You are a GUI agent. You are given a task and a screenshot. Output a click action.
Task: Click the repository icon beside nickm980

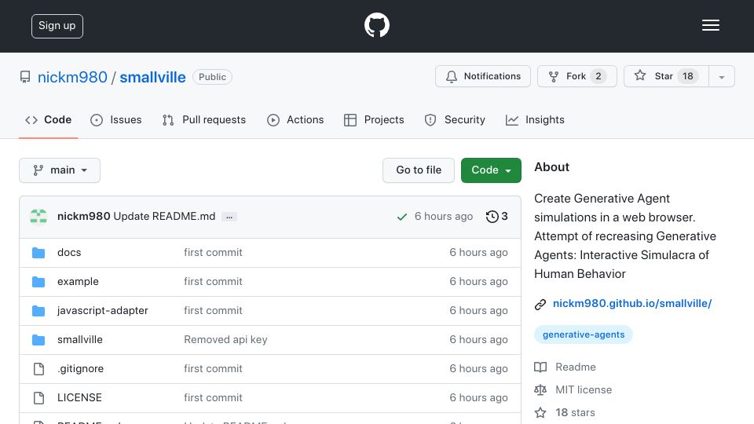25,77
